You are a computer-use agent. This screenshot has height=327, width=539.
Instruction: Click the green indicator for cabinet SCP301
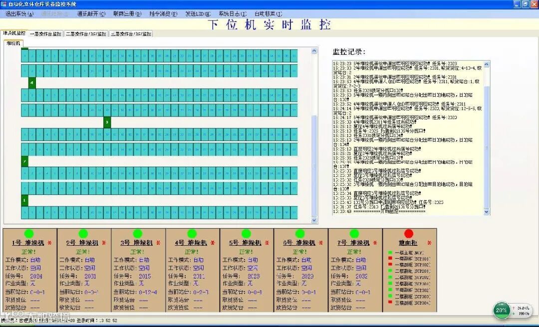coord(390,284)
